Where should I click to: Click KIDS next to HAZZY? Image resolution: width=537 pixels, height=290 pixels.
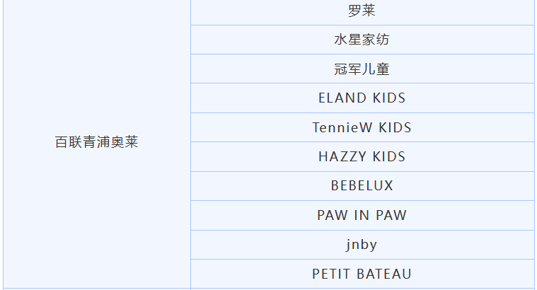pos(388,157)
